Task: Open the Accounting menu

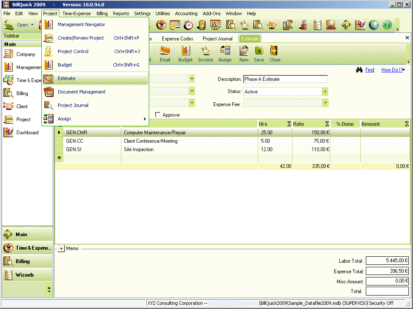Action: pos(186,13)
